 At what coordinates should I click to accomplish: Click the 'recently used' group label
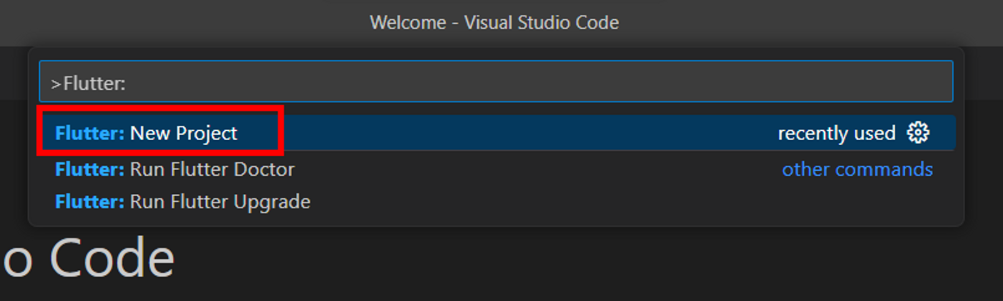point(836,133)
